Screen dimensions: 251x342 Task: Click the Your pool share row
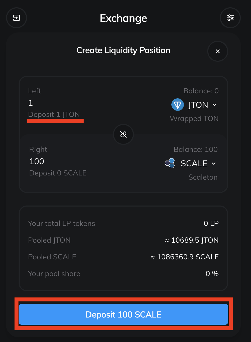[x=123, y=273]
